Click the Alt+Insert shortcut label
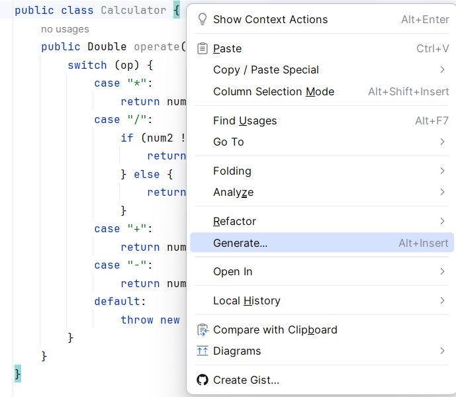The image size is (456, 397). 423,243
